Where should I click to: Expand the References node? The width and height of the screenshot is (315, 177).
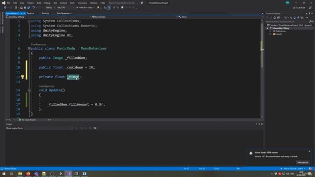click(x=270, y=31)
